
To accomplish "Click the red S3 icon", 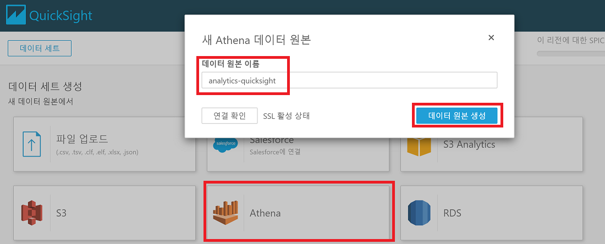I will [31, 213].
